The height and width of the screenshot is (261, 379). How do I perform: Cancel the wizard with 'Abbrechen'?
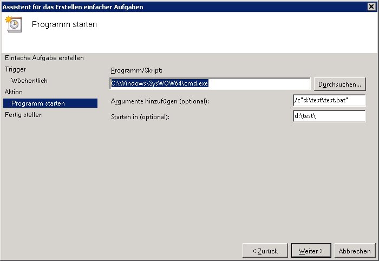coord(355,251)
